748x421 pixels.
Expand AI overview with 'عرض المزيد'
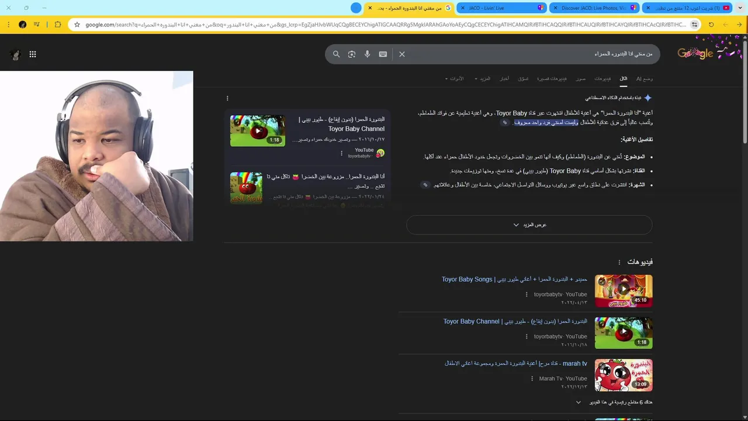[529, 225]
